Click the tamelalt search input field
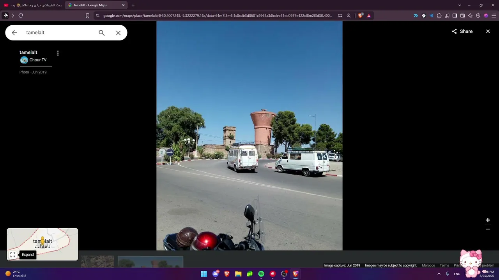 (x=58, y=33)
